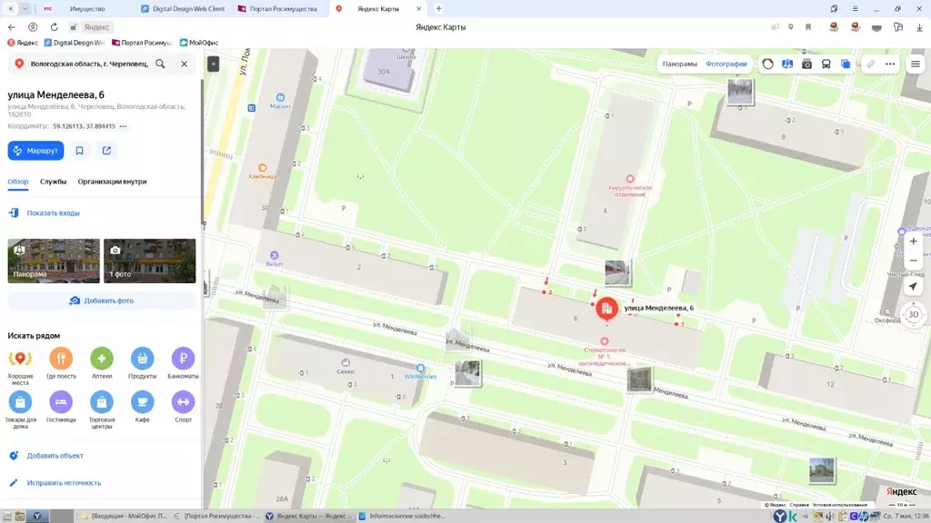Search nearby Товары для дома category
Screen dimensions: 931x523
tap(20, 410)
